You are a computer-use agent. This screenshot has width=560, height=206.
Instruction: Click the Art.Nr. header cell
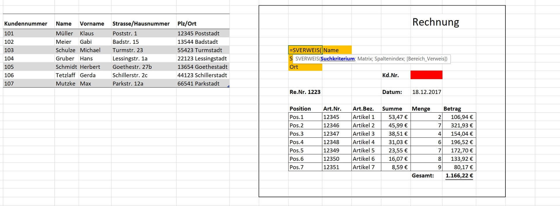pos(337,109)
